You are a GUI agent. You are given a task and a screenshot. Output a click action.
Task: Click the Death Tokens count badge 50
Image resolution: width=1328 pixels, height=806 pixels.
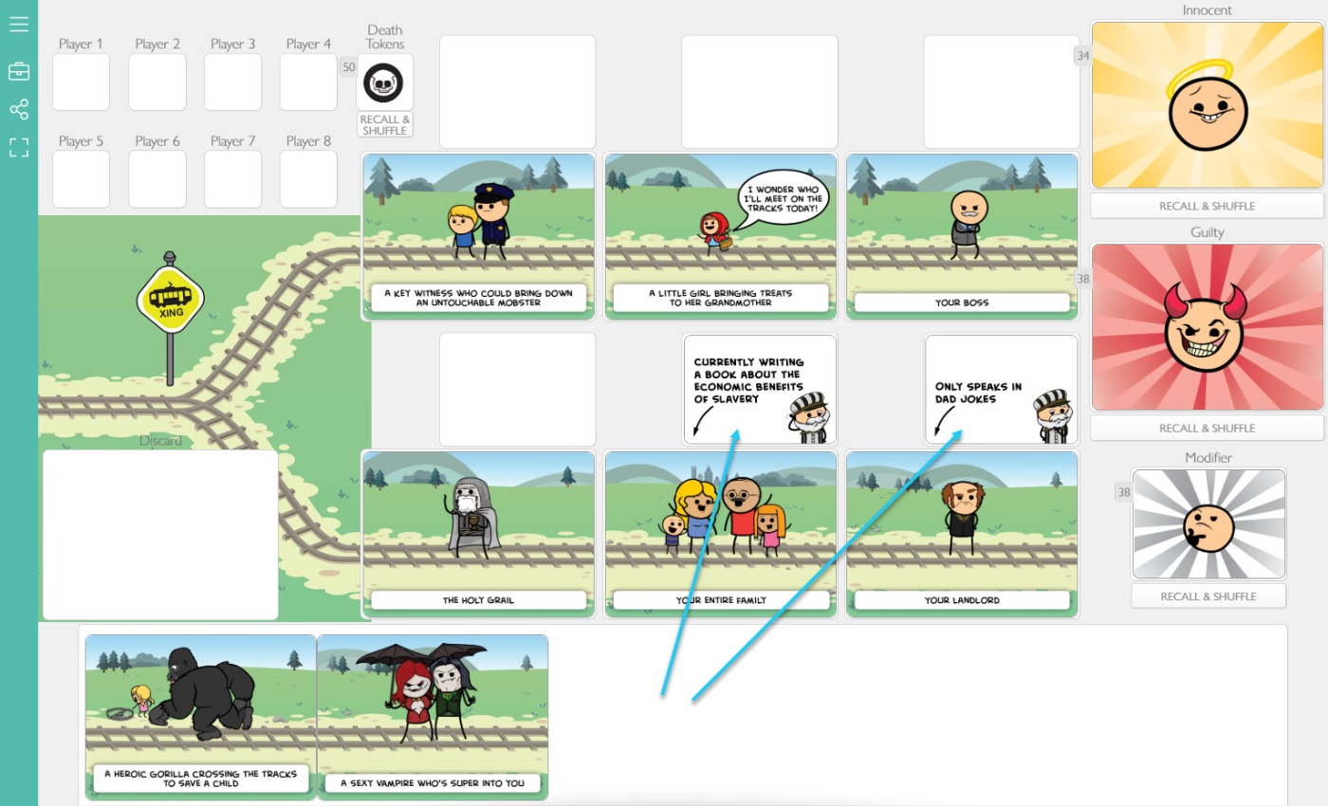point(348,67)
